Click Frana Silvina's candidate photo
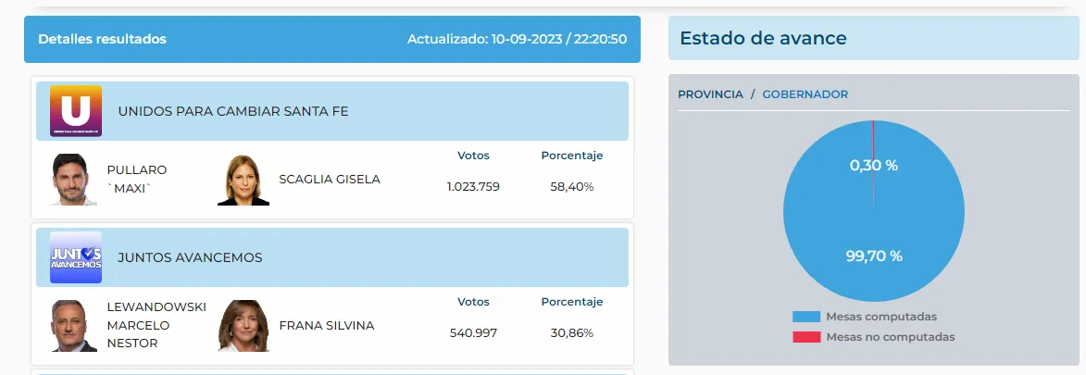The width and height of the screenshot is (1086, 375). tap(243, 325)
